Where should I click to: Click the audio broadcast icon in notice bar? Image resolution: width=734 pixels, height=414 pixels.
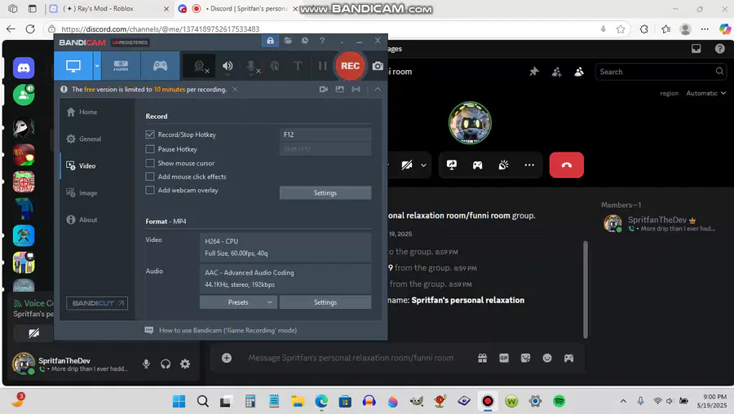pyautogui.click(x=356, y=89)
